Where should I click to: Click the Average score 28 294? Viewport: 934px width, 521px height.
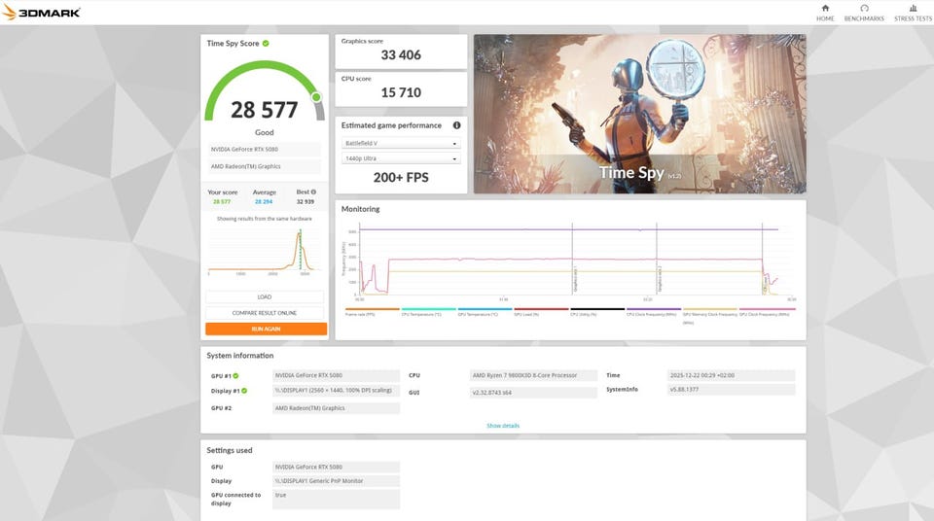point(264,202)
